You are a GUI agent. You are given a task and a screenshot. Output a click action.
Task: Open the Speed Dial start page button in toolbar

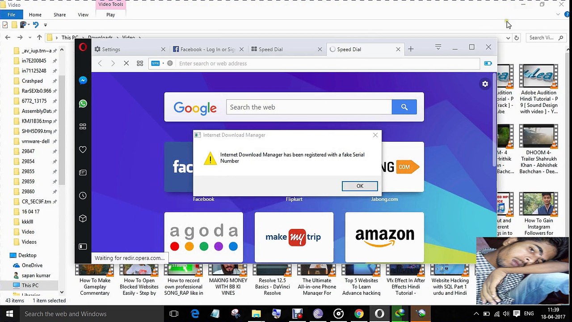[140, 64]
